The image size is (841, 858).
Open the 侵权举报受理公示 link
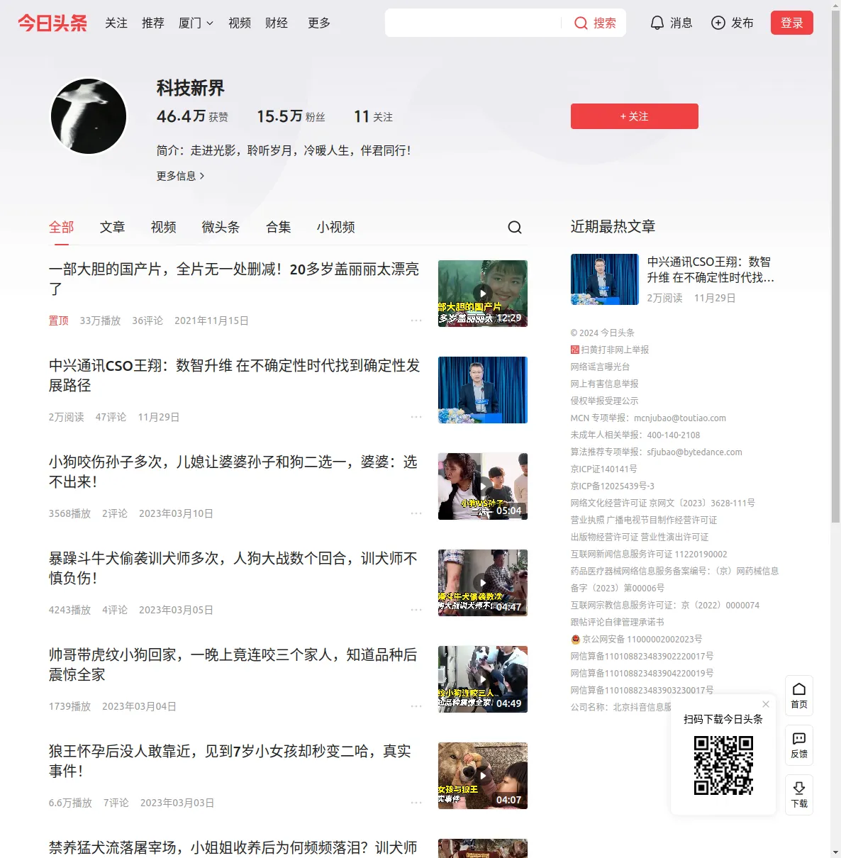point(605,401)
